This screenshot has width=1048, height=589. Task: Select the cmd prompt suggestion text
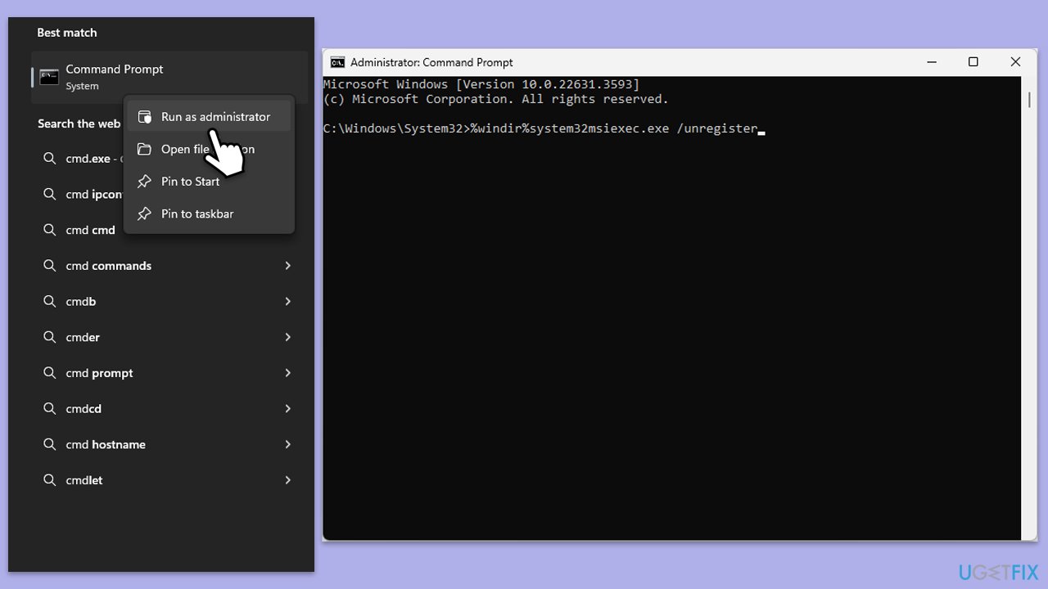pyautogui.click(x=99, y=373)
